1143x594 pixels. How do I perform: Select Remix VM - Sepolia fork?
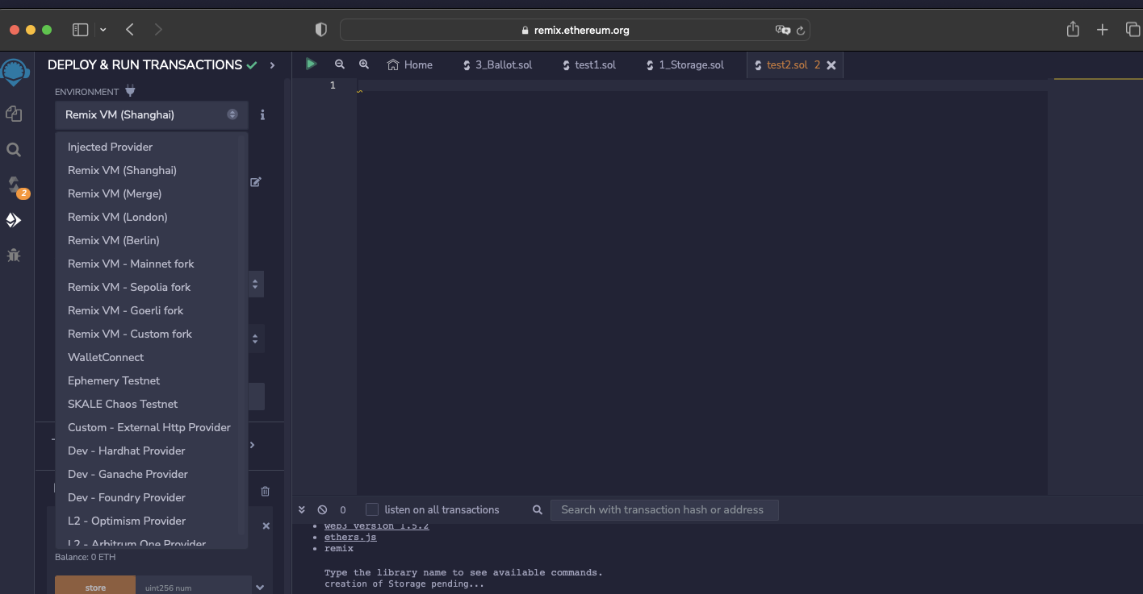[x=151, y=287]
